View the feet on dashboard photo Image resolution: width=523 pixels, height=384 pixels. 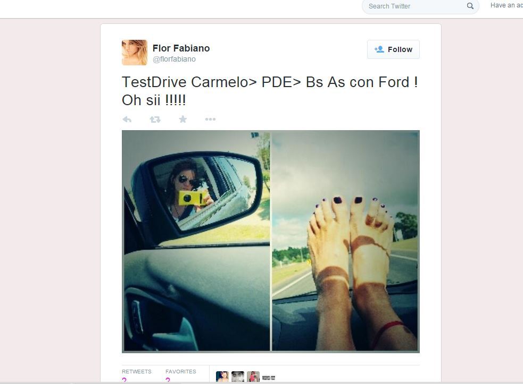click(x=345, y=241)
